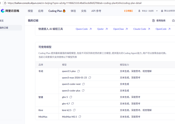Open the 模型 menu
175x124 pixels.
pos(30,11)
